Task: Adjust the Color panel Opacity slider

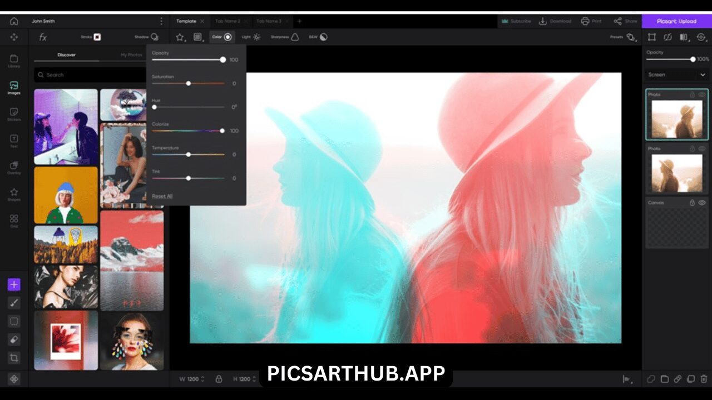Action: (x=188, y=59)
